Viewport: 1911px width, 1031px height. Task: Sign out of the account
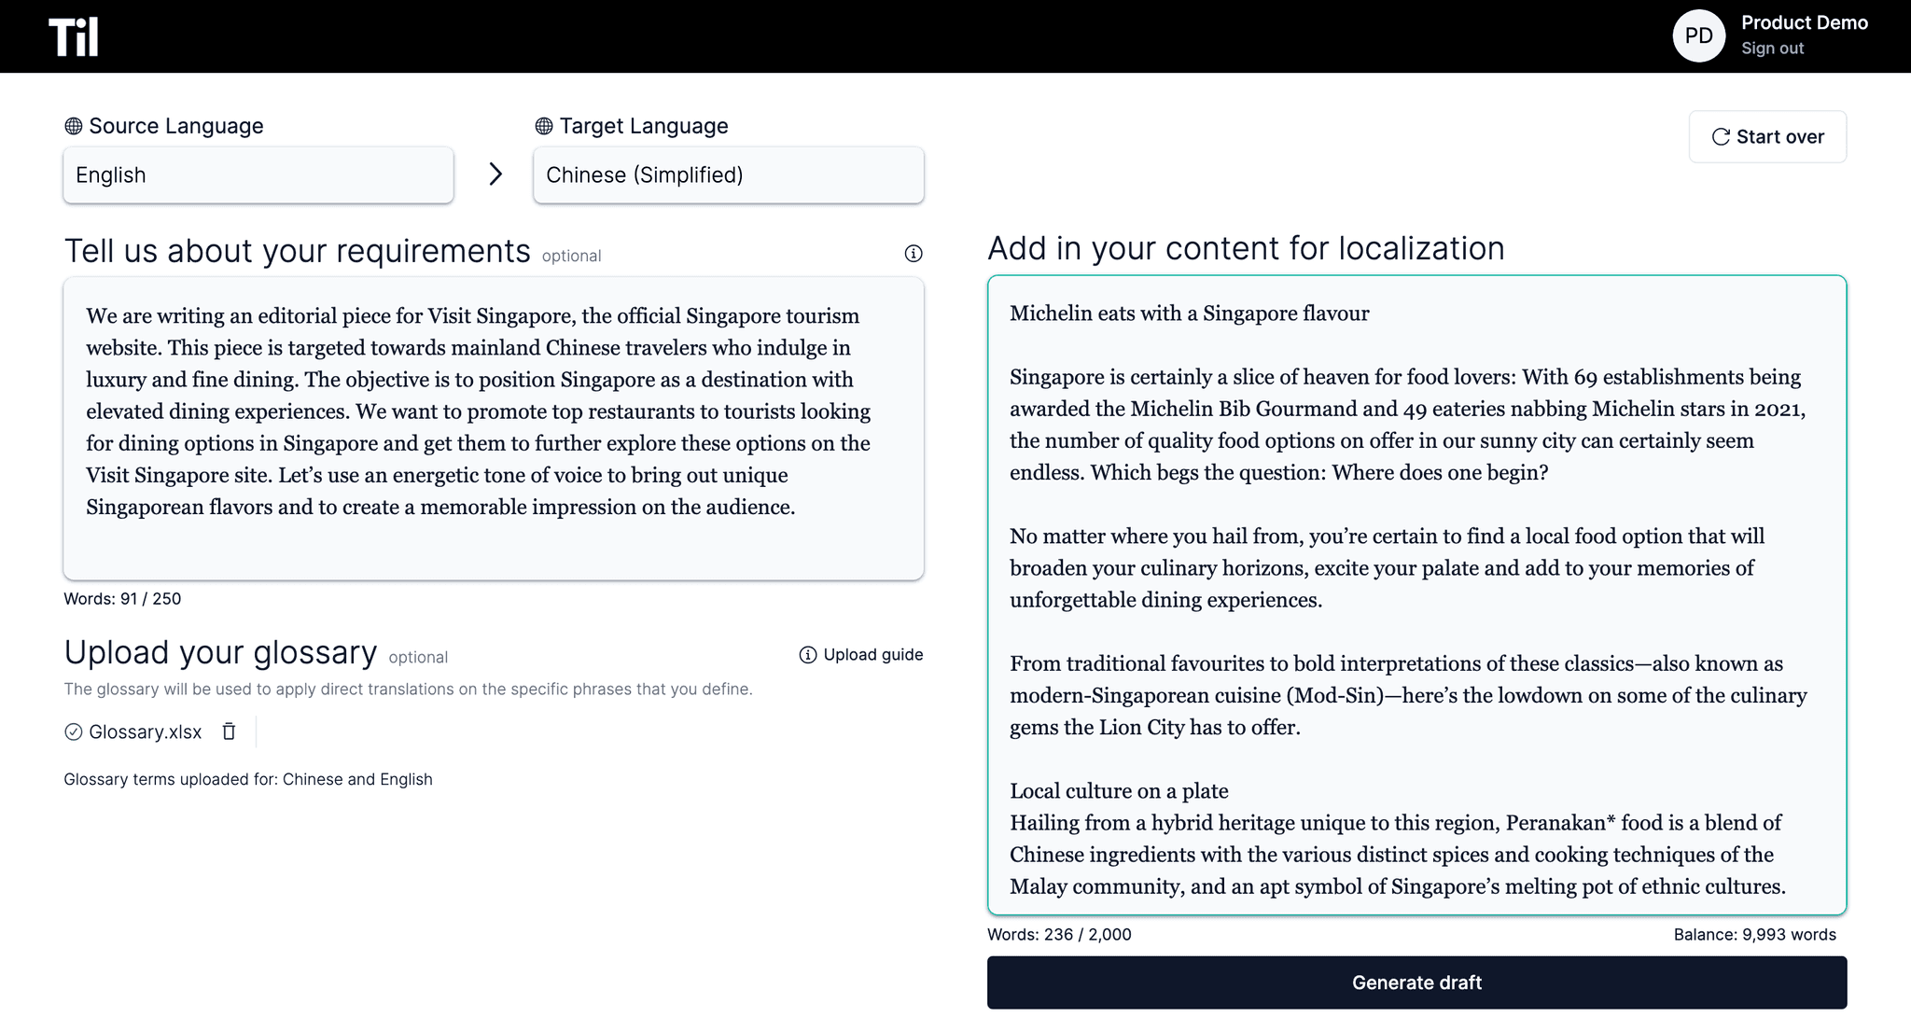click(x=1772, y=49)
